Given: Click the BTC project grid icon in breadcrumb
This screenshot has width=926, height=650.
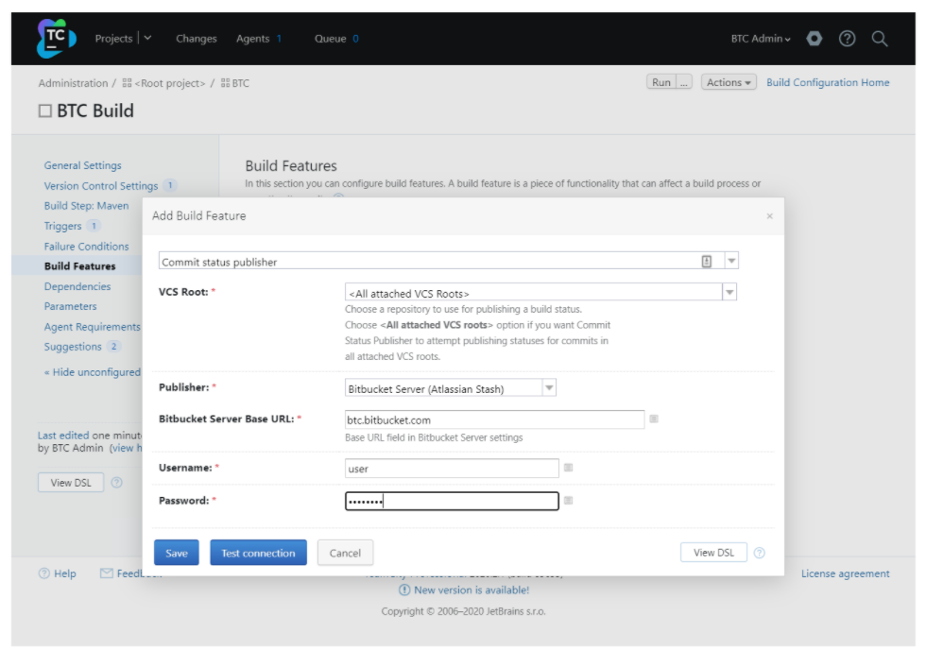Looking at the screenshot, I should (225, 83).
